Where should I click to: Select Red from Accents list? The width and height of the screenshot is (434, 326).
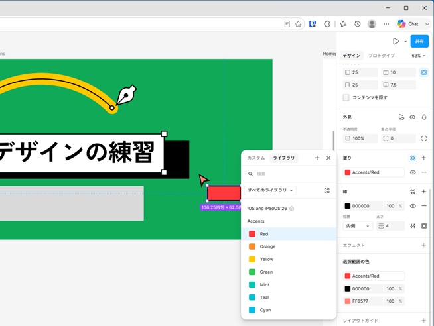click(x=289, y=234)
